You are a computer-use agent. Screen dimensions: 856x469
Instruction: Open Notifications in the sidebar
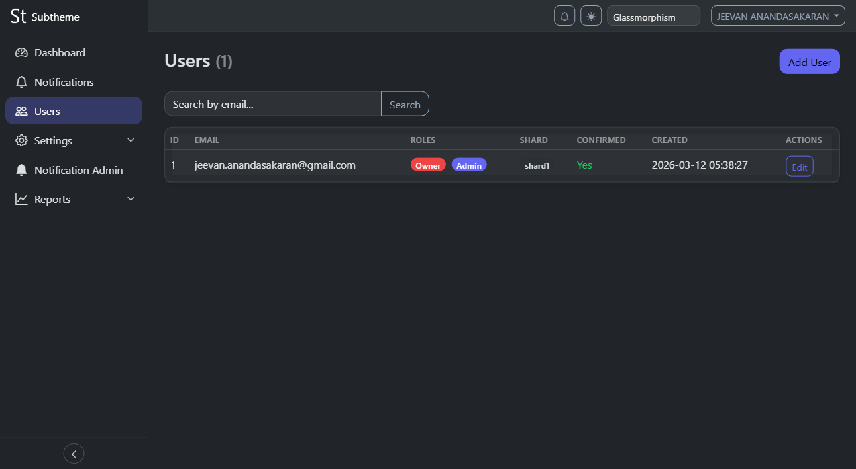(x=74, y=82)
